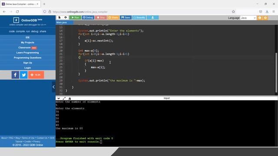
Task: Click the 'a[i]=sc.nextInt();' code line
Action: pyautogui.click(x=99, y=41)
